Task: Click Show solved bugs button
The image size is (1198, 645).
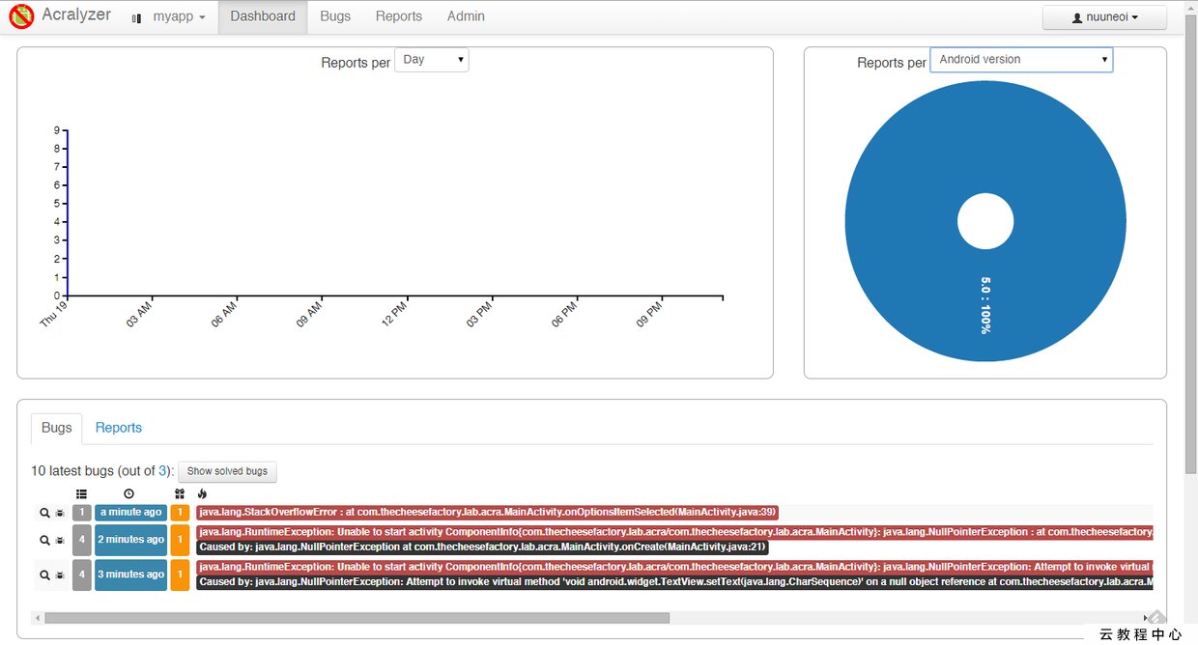Action: (x=227, y=471)
